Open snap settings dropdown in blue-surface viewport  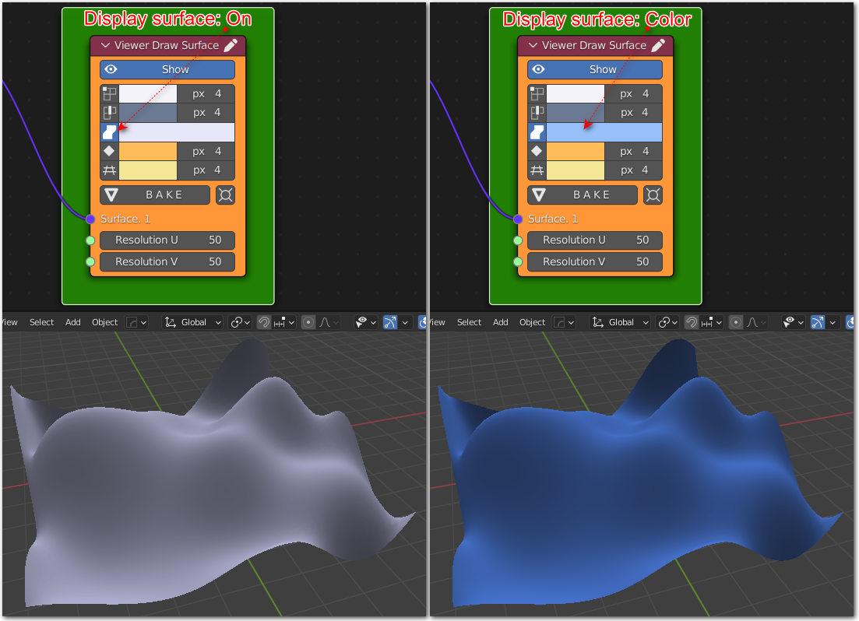[x=711, y=322]
